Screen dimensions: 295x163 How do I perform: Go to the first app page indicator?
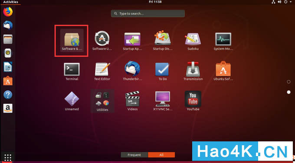(288, 82)
